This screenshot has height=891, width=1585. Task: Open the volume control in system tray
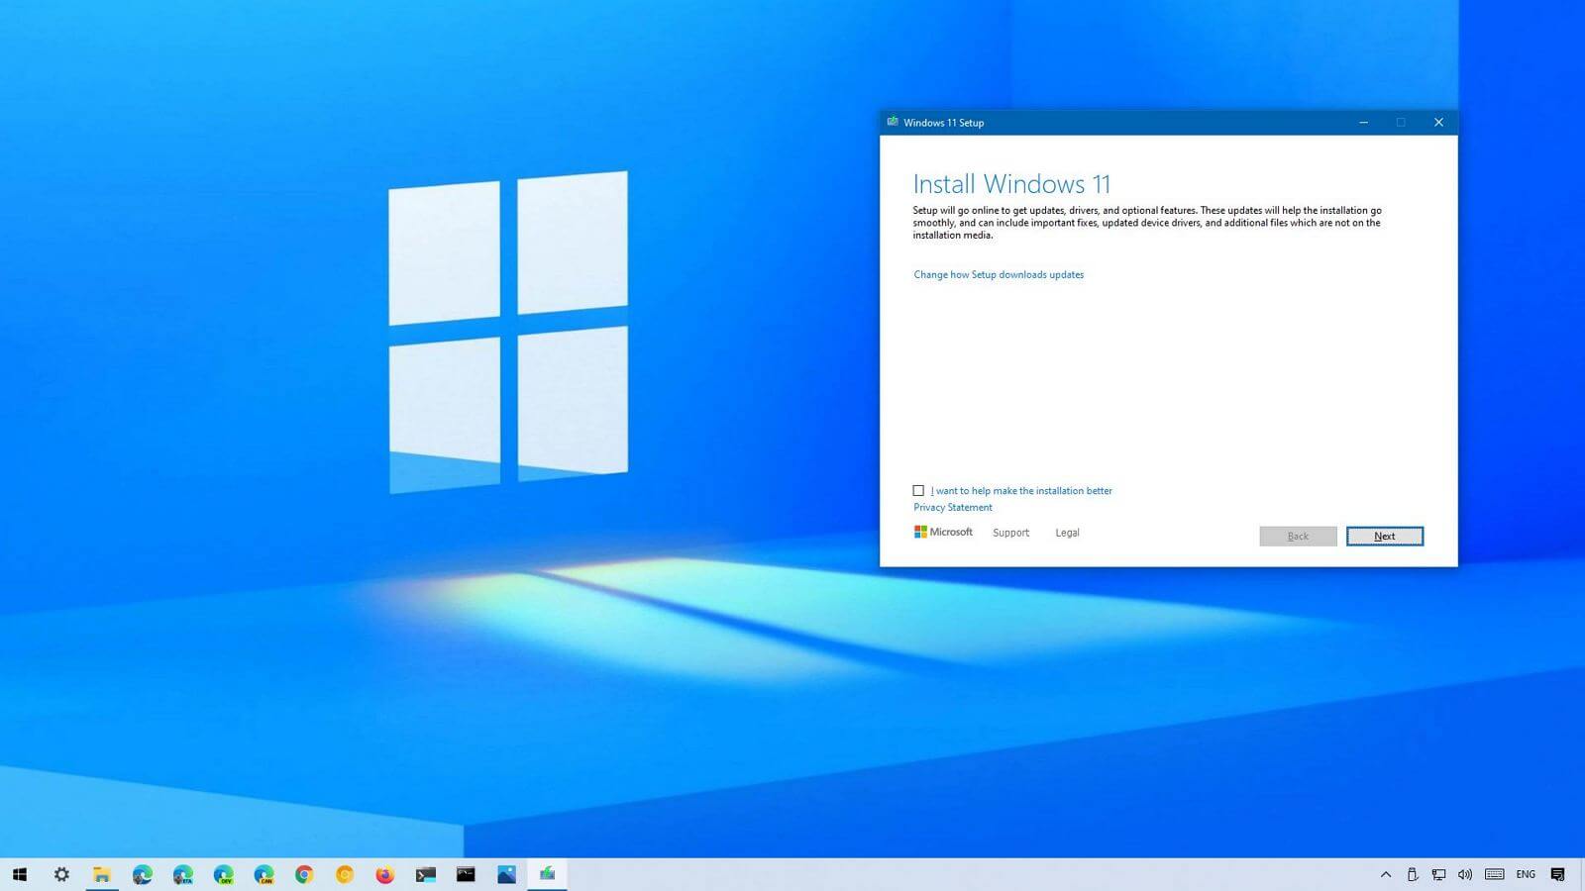[1464, 874]
